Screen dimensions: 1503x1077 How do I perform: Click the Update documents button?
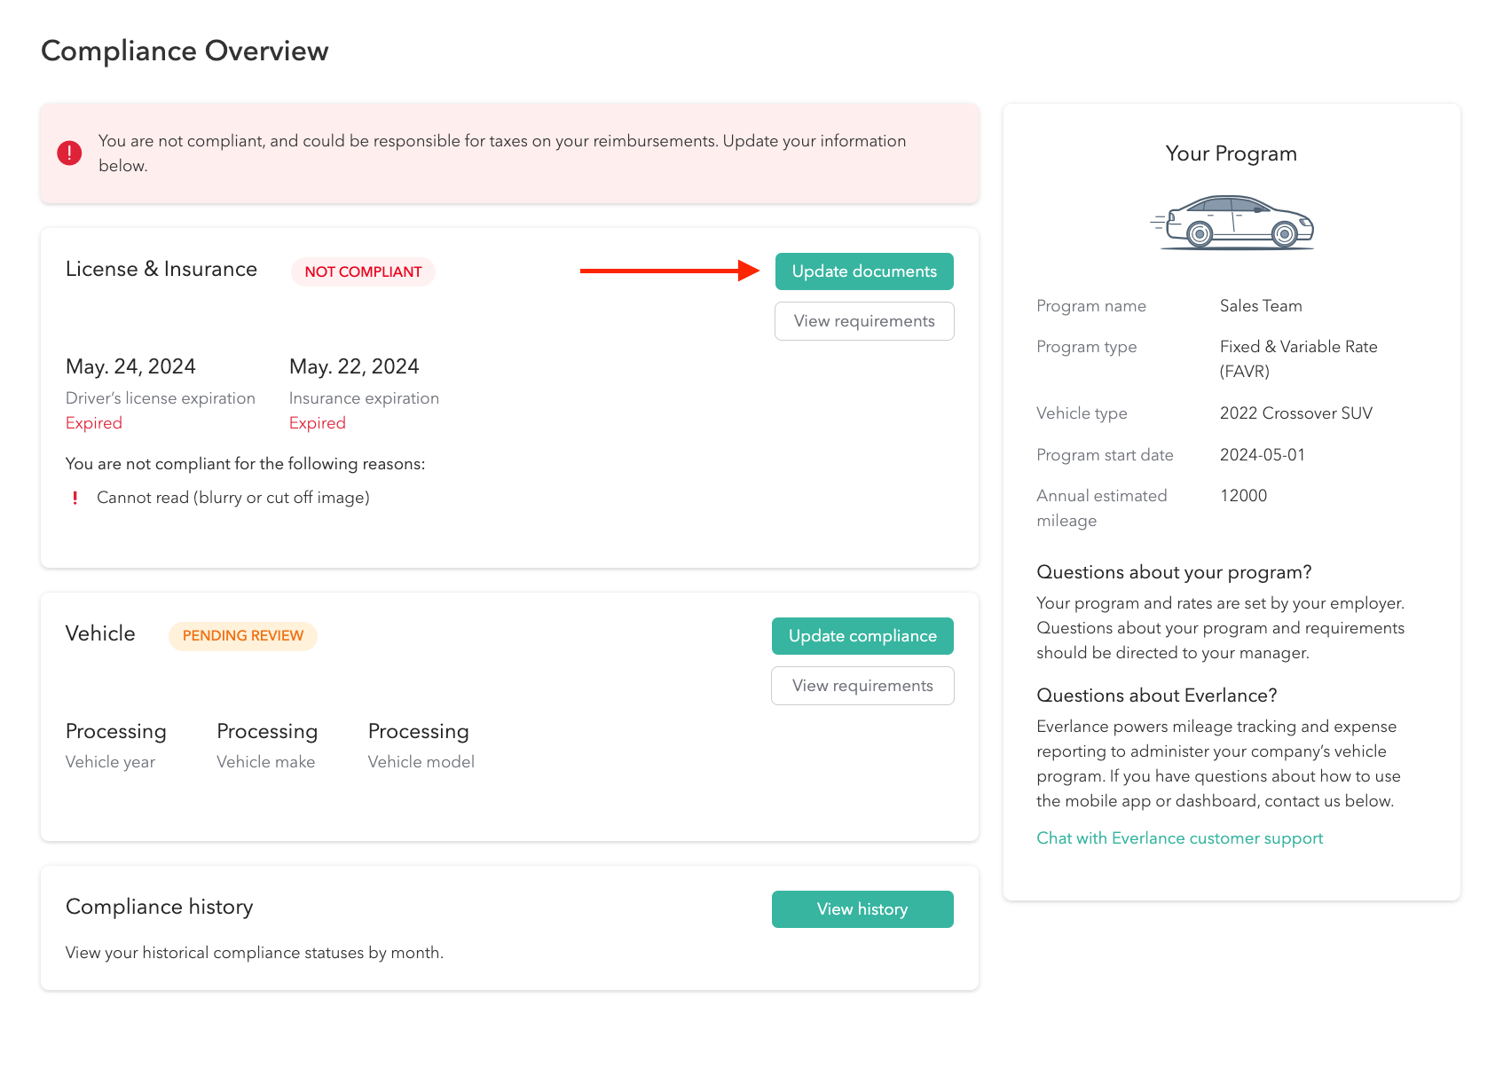[x=863, y=271]
